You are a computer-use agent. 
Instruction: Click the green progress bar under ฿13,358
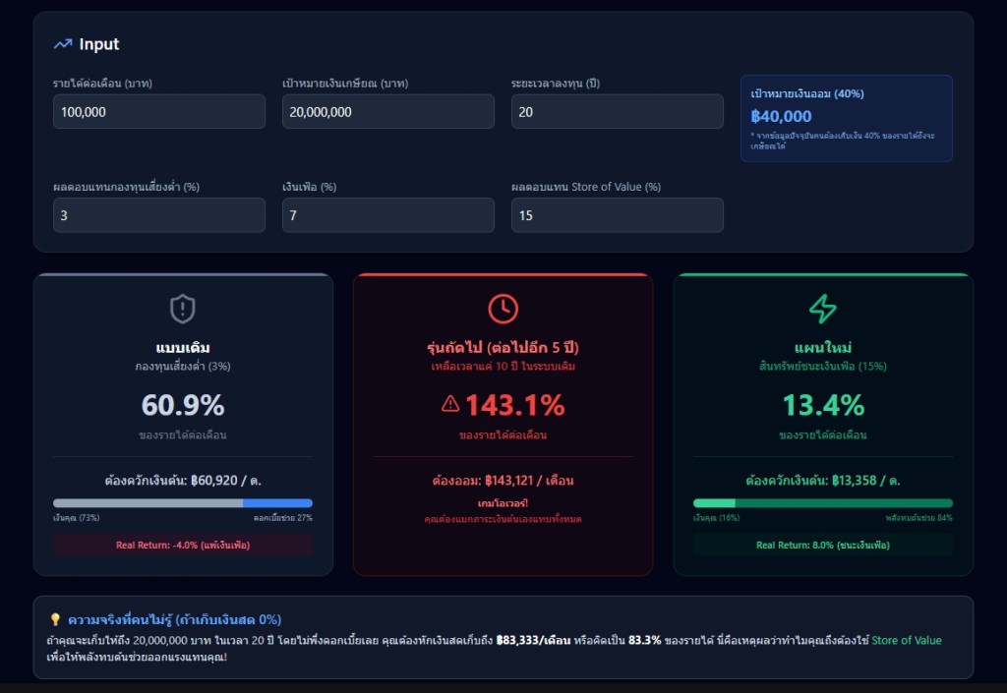point(822,502)
